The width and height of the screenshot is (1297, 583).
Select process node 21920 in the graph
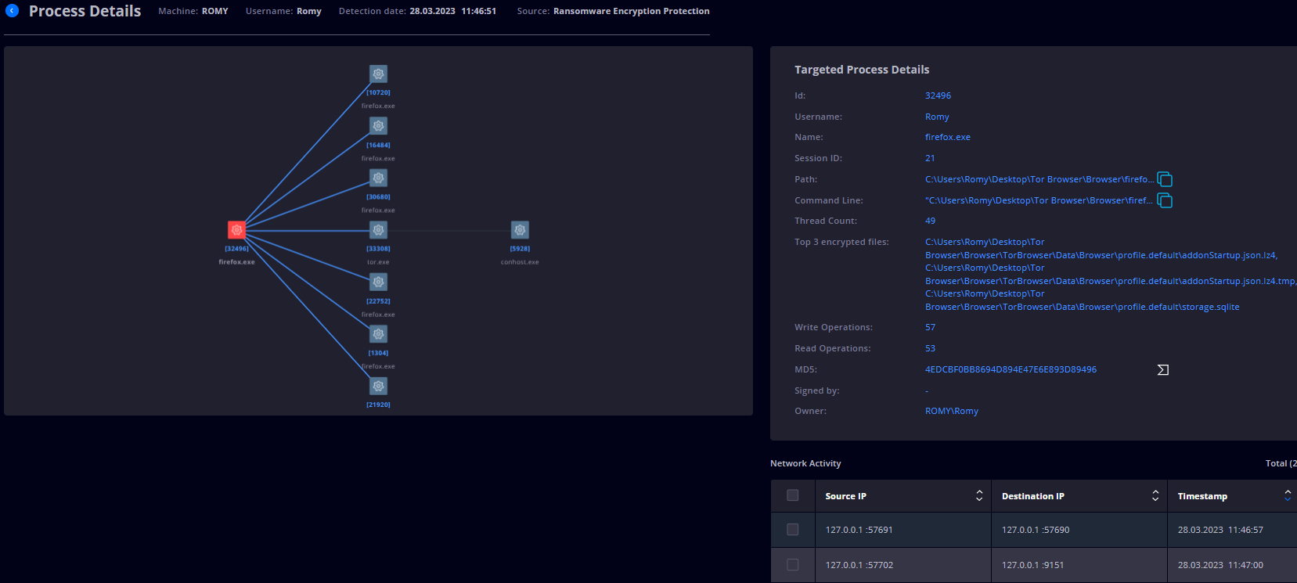[378, 386]
